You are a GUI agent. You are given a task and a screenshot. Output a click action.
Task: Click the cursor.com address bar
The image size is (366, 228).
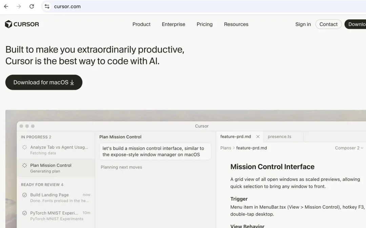tap(203, 6)
